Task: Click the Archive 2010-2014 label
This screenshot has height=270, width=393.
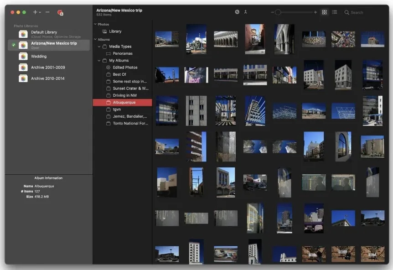Action: click(47, 78)
